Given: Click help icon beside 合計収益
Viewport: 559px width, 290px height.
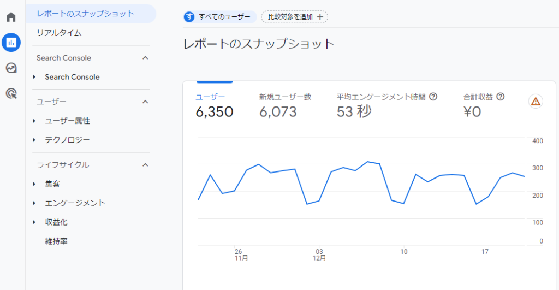Looking at the screenshot, I should point(500,97).
